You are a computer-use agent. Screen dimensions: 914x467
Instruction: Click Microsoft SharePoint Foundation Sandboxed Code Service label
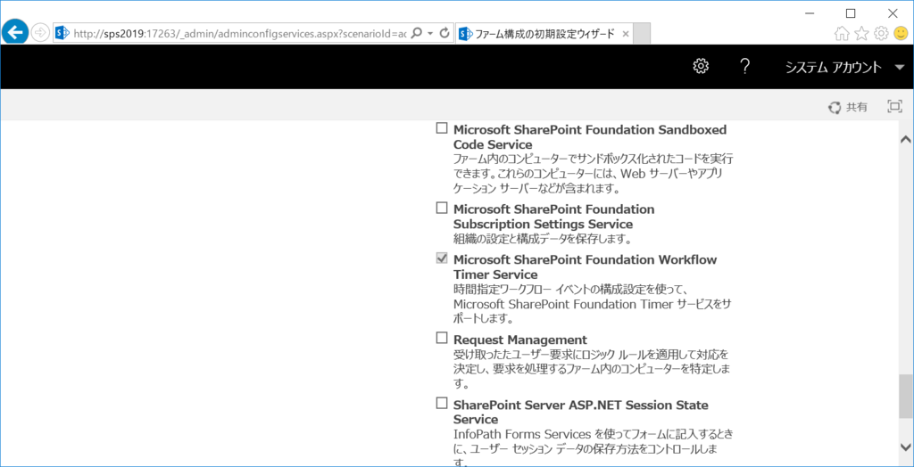[590, 136]
